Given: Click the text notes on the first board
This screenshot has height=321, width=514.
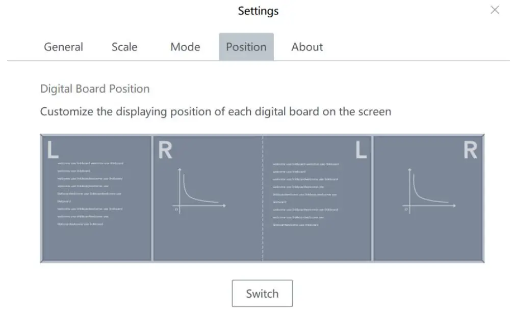Looking at the screenshot, I should (89, 193).
